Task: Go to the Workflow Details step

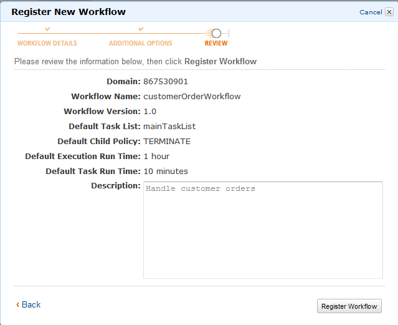Action: click(x=47, y=44)
